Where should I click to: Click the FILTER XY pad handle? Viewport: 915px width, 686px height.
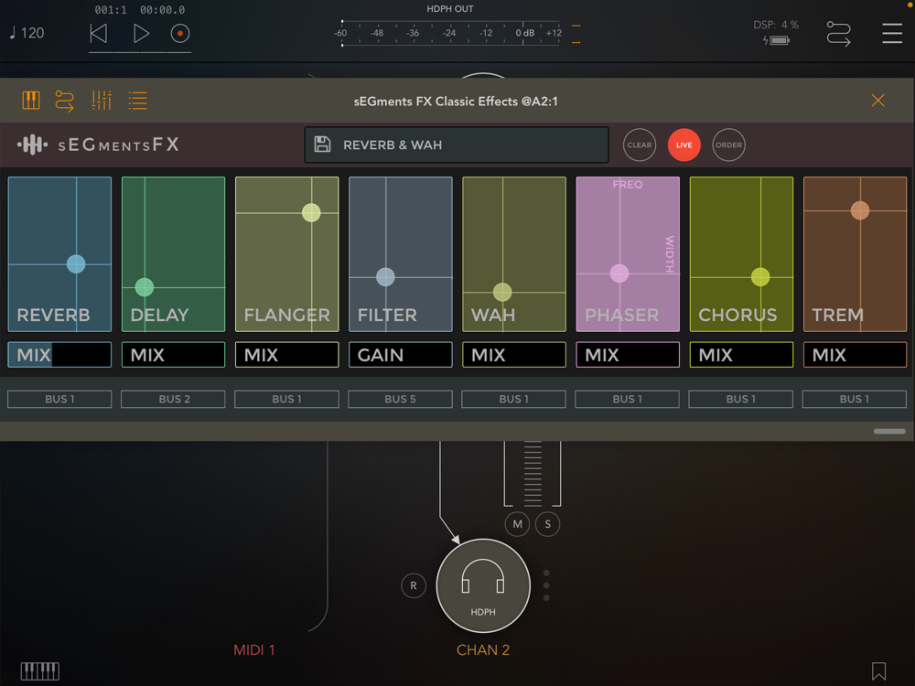(385, 276)
